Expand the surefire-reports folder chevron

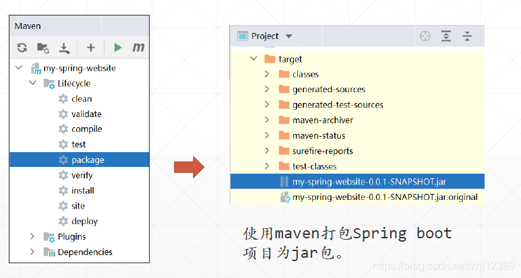pyautogui.click(x=267, y=151)
